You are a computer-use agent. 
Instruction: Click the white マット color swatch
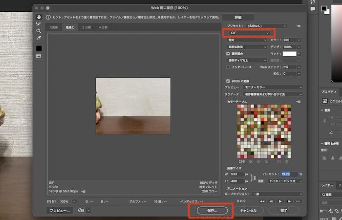[290, 54]
